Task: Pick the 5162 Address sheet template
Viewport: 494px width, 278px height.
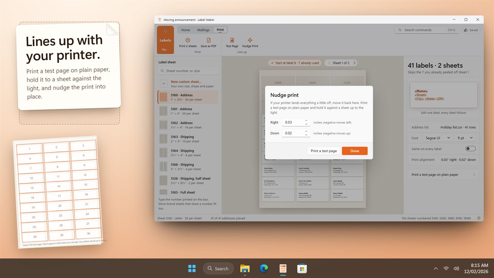Action: (x=188, y=125)
